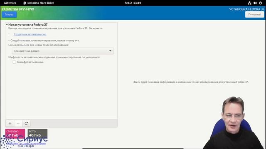This screenshot has height=149, width=266.
Task: Click the Помогите! help button
Action: coord(255,14)
